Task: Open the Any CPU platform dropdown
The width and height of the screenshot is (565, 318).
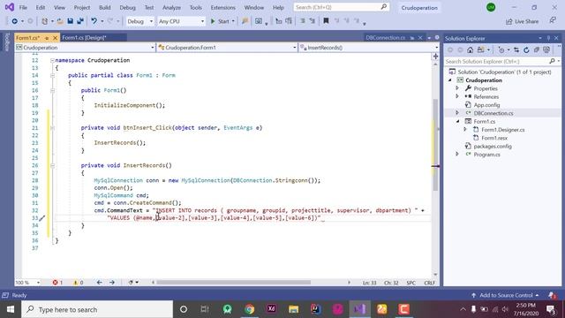Action: (181, 21)
